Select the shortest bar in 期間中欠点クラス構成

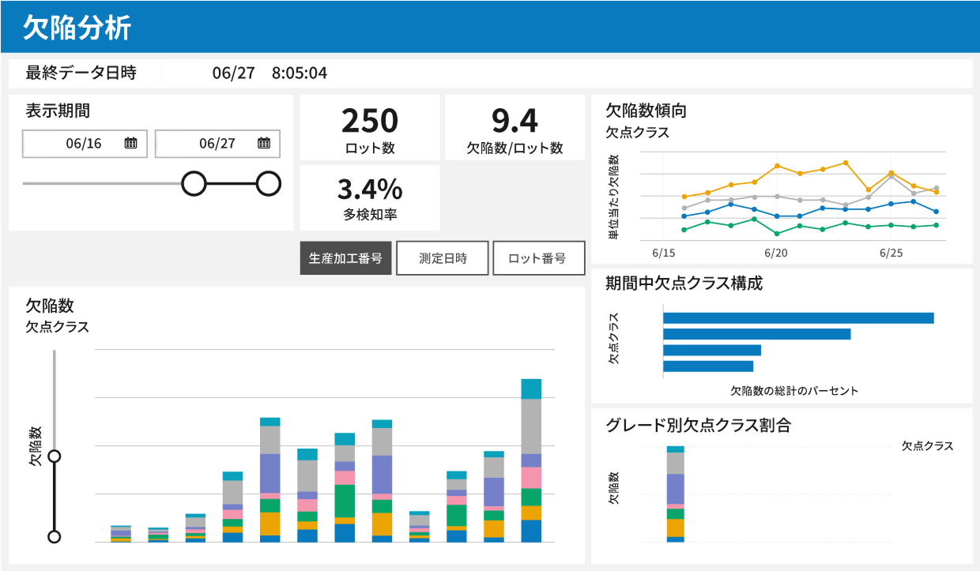tap(708, 366)
